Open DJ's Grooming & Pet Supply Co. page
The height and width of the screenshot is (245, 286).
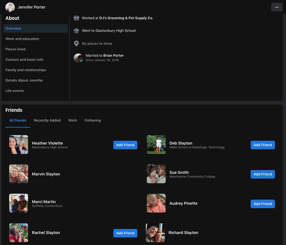[x=126, y=18]
